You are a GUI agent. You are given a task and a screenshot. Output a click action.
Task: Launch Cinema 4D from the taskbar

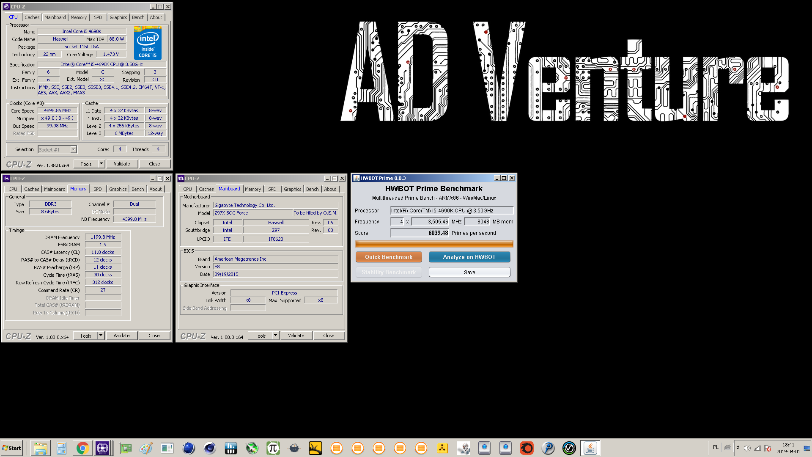coord(210,448)
